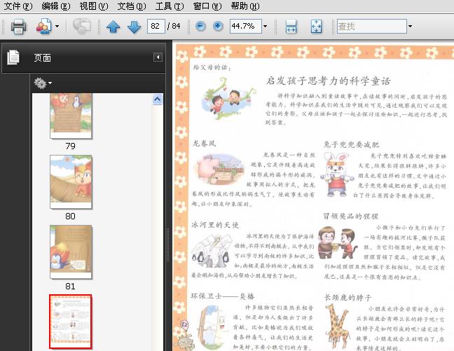Click the Print icon in the toolbar
Viewport: 454px width, 351px height.
click(18, 27)
